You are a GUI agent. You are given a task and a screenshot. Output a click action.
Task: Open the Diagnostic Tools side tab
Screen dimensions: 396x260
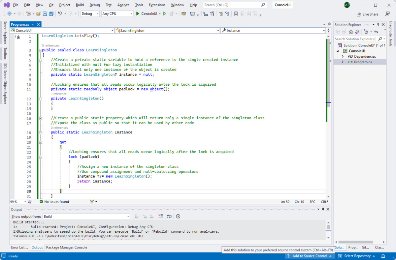coord(391,34)
